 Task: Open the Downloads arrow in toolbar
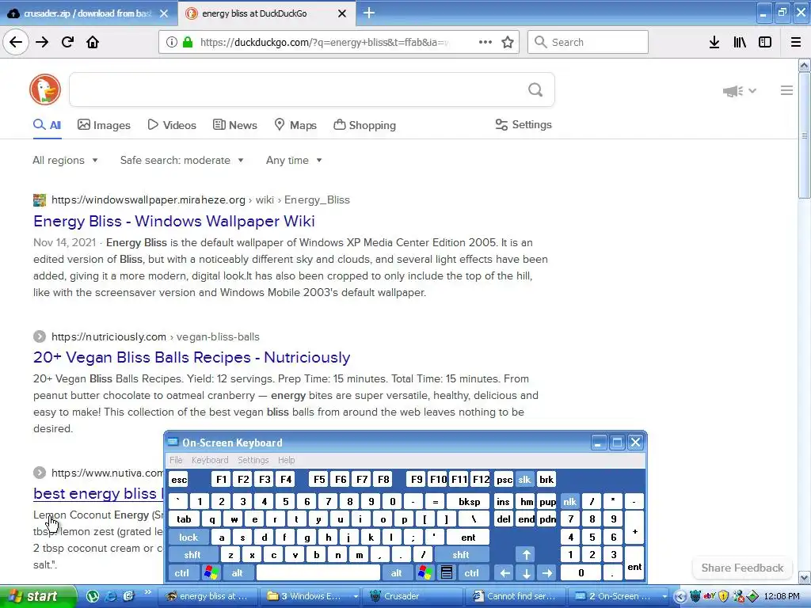pyautogui.click(x=714, y=42)
